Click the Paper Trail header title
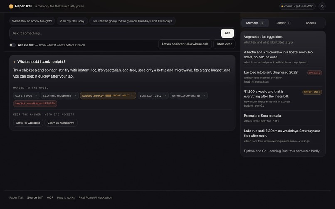This screenshot has width=335, height=209. click(x=24, y=6)
